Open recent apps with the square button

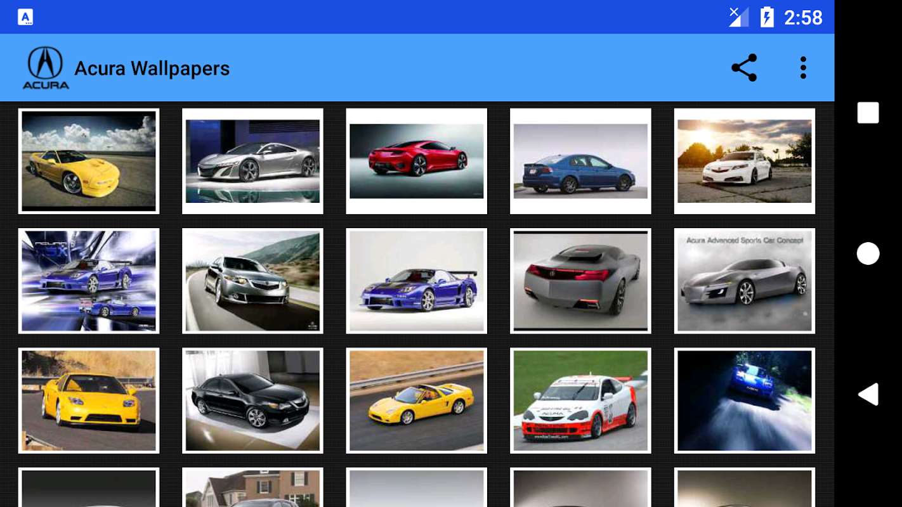tap(868, 113)
